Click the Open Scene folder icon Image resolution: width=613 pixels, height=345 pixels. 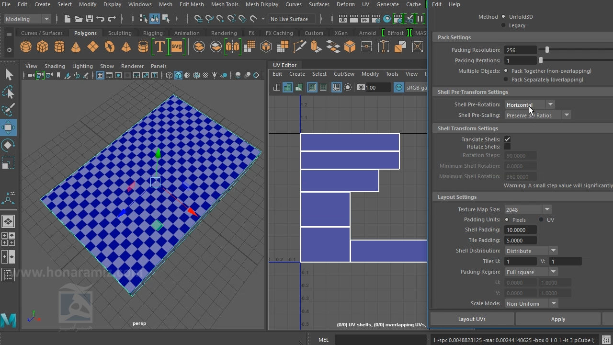tap(78, 19)
